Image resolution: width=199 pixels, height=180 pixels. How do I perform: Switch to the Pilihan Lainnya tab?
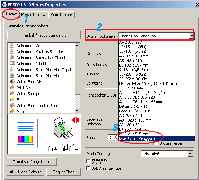click(x=34, y=15)
